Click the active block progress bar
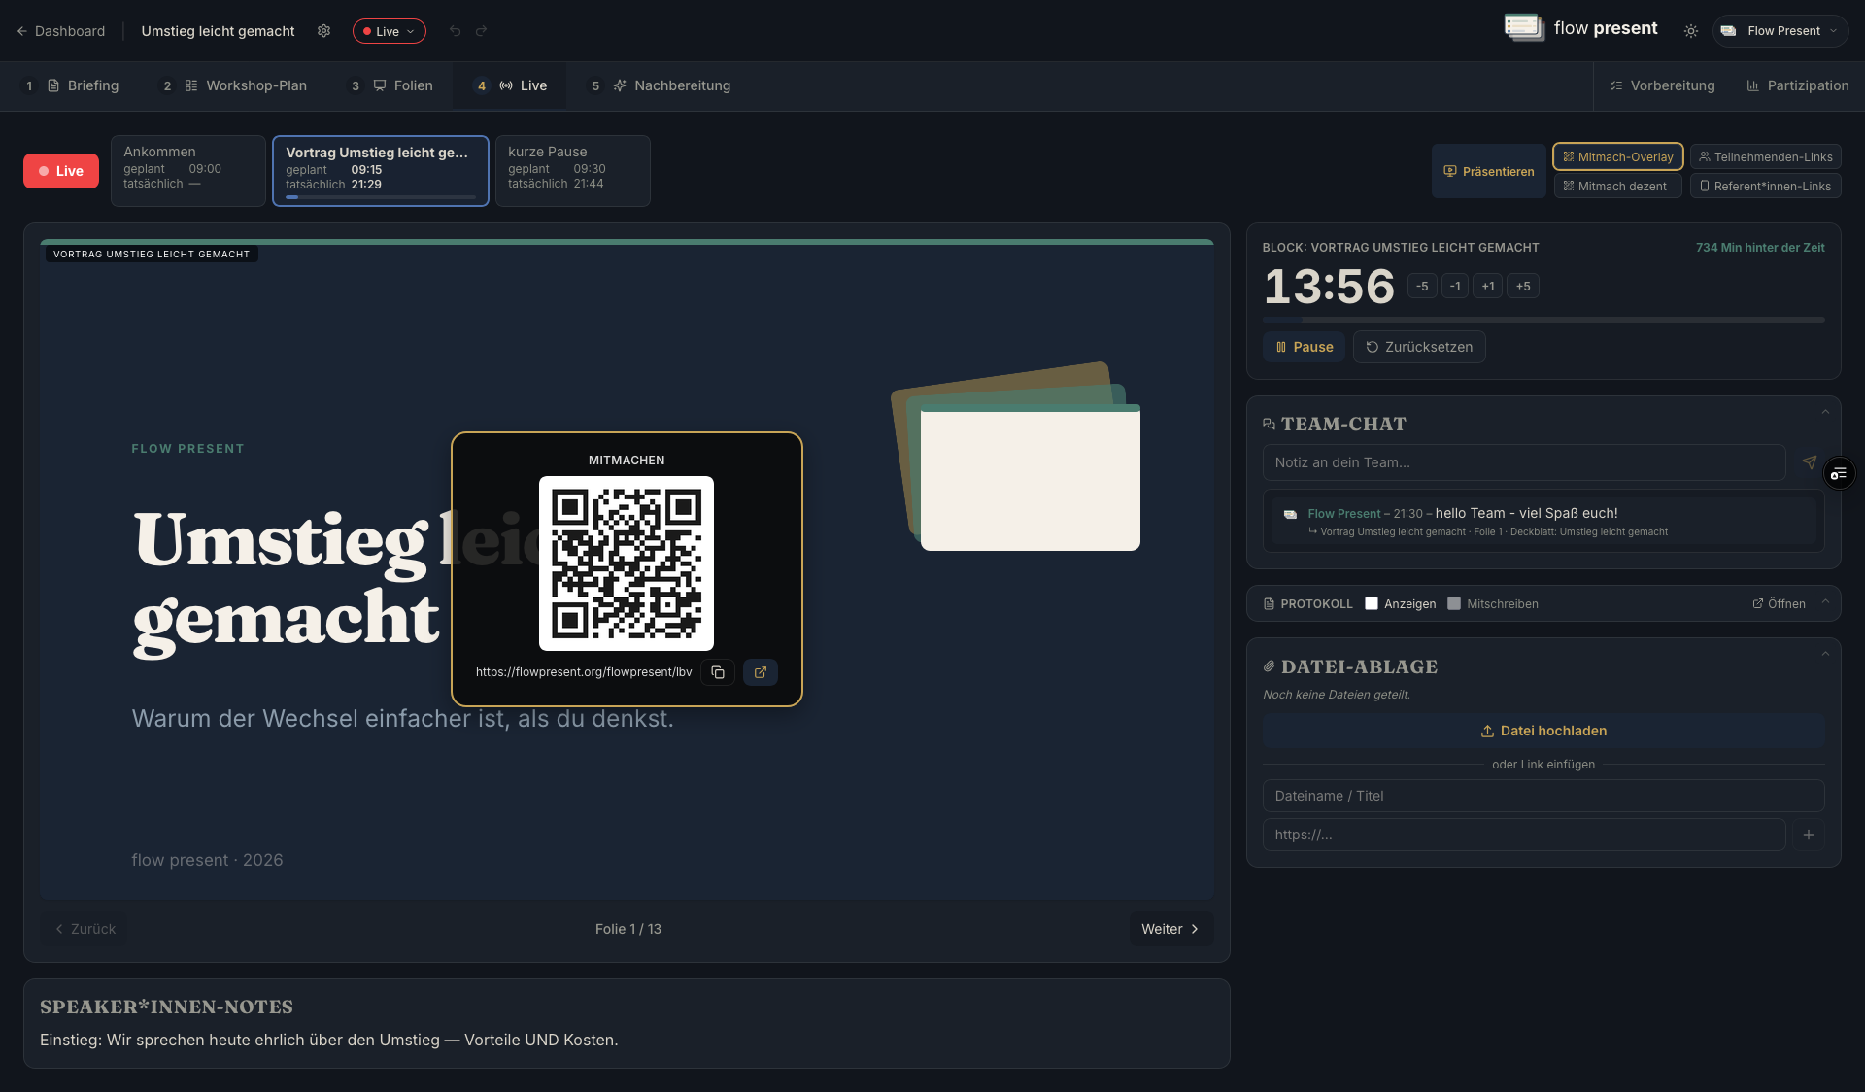The width and height of the screenshot is (1865, 1092). 381,197
